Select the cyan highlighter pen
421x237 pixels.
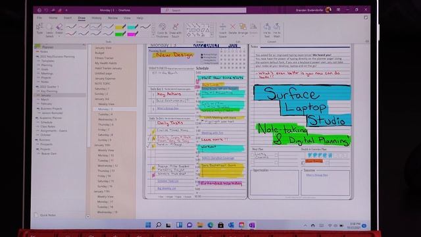pos(133,26)
